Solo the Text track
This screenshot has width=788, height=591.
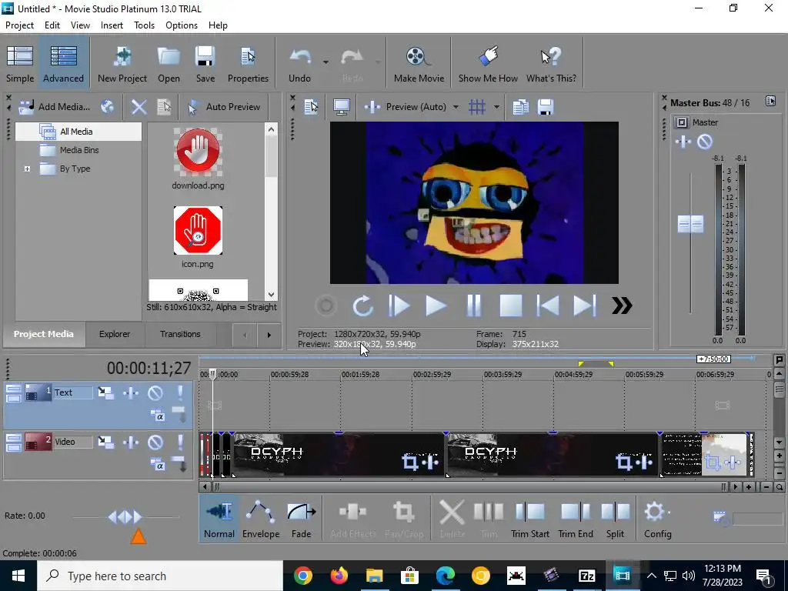(180, 392)
